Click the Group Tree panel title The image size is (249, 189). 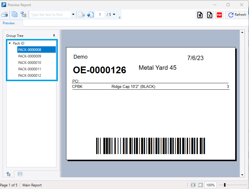pos(15,36)
